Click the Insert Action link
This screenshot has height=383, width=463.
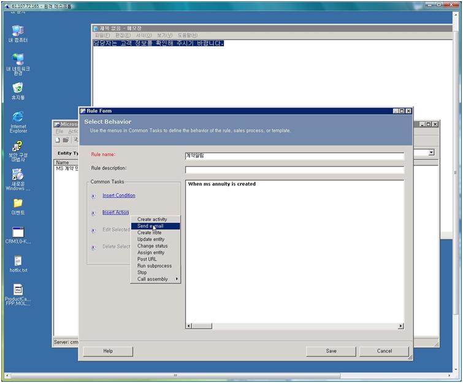[x=115, y=213]
